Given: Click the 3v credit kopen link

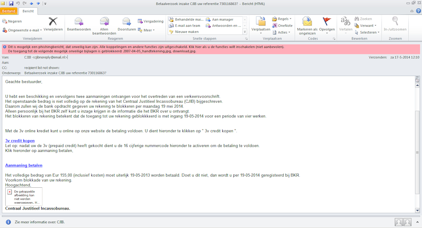Looking at the screenshot, I should [20, 140].
